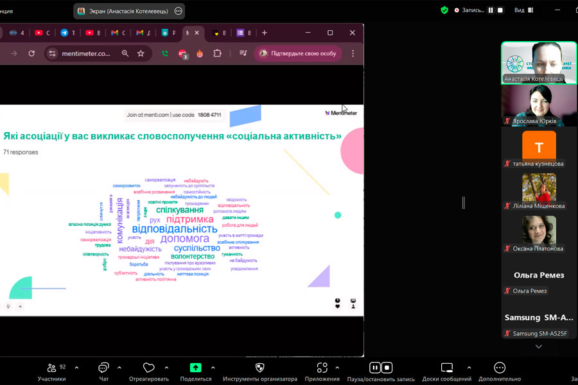Open the Chrome three-dot menu
The height and width of the screenshot is (385, 578).
pos(353,53)
